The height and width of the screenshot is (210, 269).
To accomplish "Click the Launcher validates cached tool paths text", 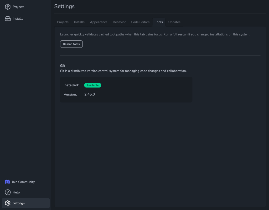I will point(155,34).
